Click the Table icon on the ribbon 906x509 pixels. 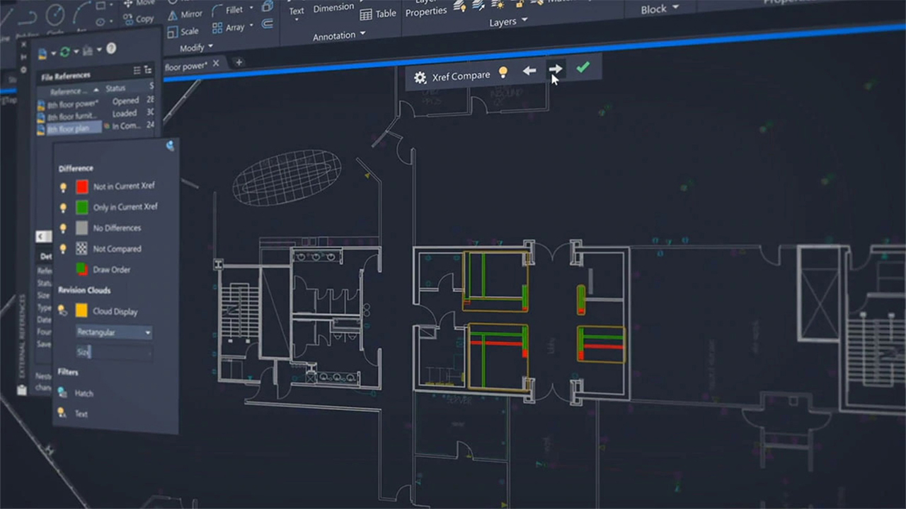pos(367,13)
